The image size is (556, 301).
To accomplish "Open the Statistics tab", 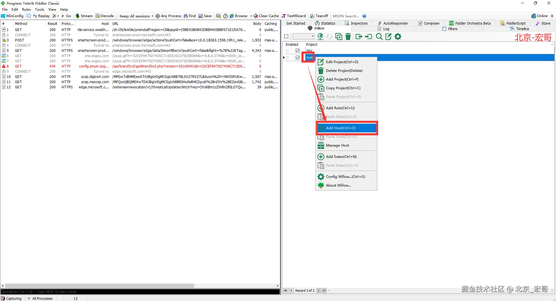I will (x=325, y=23).
